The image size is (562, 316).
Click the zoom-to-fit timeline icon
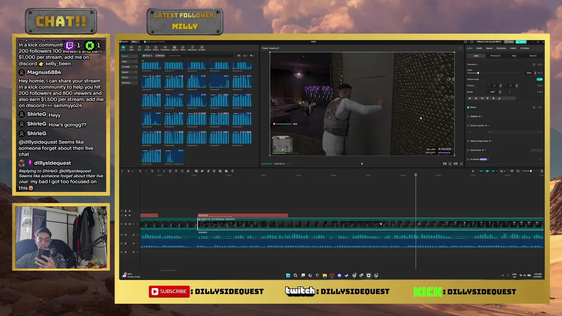pyautogui.click(x=542, y=171)
